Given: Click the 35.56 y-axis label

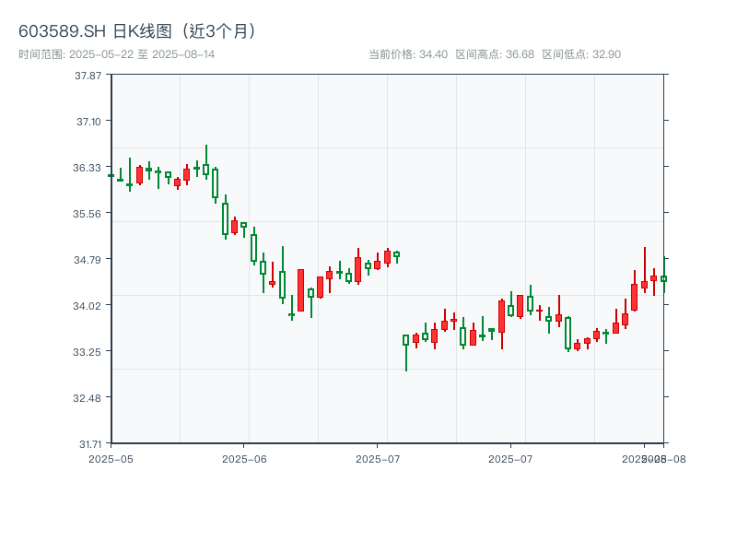Looking at the screenshot, I should click(x=88, y=213).
